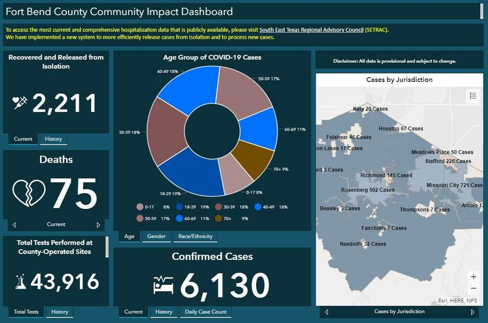Screen dimensions: 488x323
Task: Click the 18-29 legend color swatch
Action: 179,207
